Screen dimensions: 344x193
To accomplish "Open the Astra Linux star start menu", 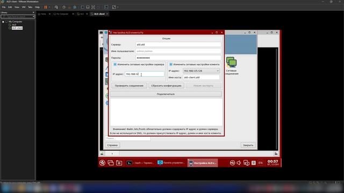I will pyautogui.click(x=102, y=163).
